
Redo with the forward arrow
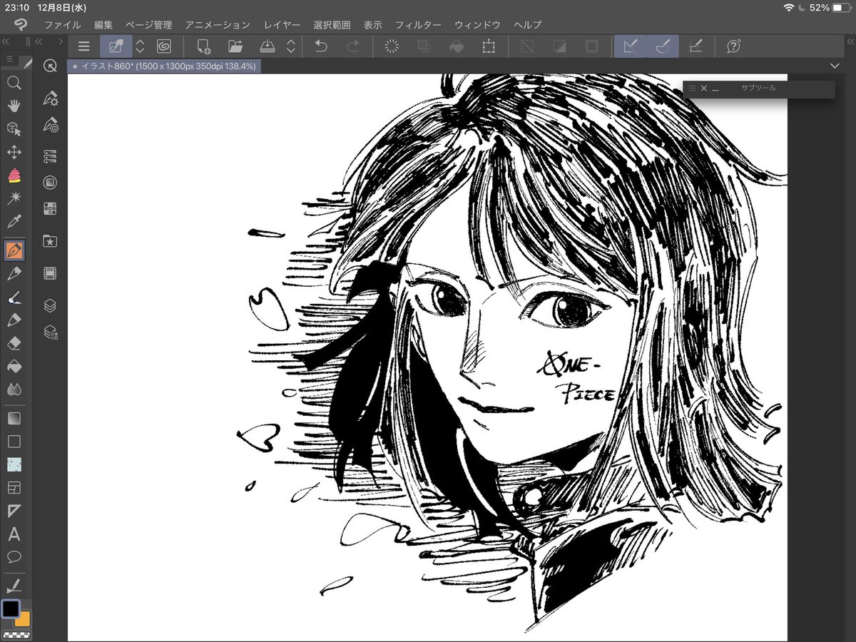353,46
